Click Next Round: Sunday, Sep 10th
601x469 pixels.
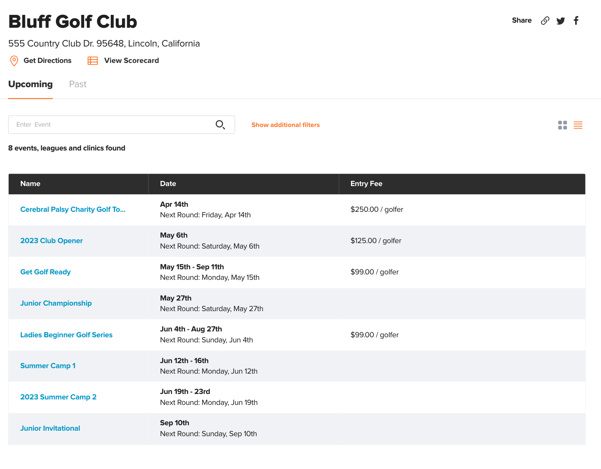click(209, 434)
